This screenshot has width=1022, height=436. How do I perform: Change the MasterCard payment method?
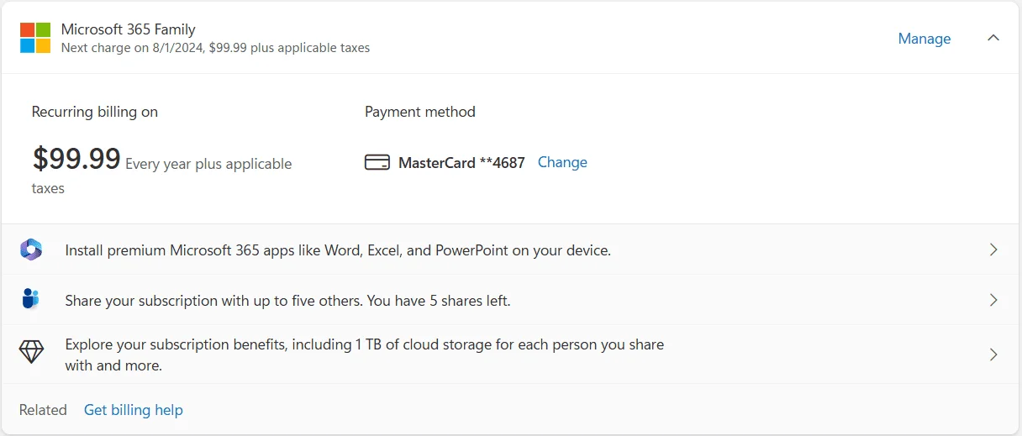coord(562,162)
